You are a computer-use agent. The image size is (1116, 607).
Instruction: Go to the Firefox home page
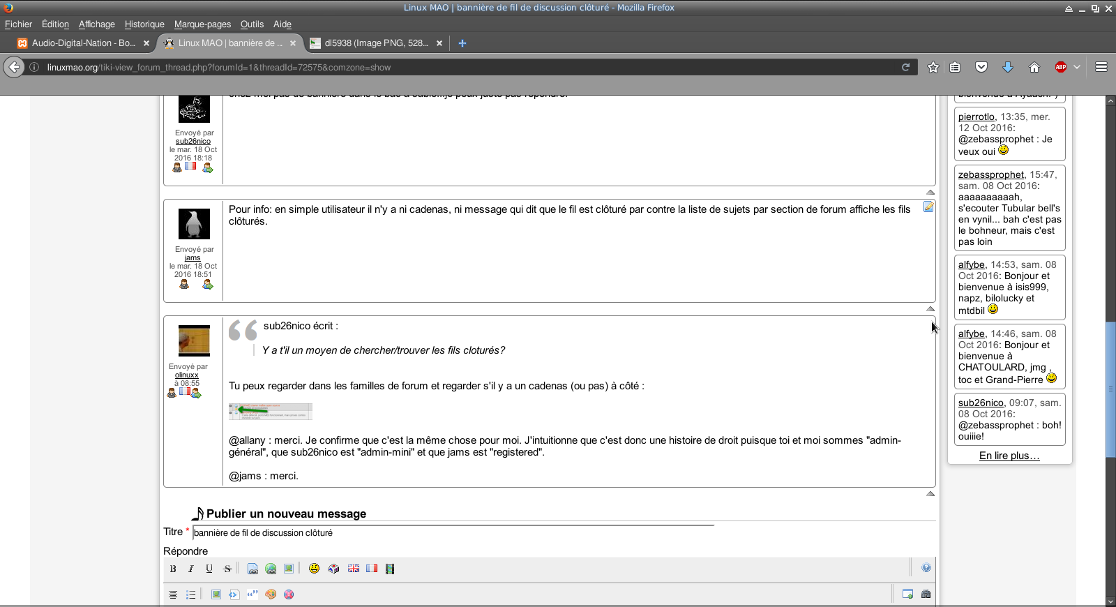(x=1034, y=67)
